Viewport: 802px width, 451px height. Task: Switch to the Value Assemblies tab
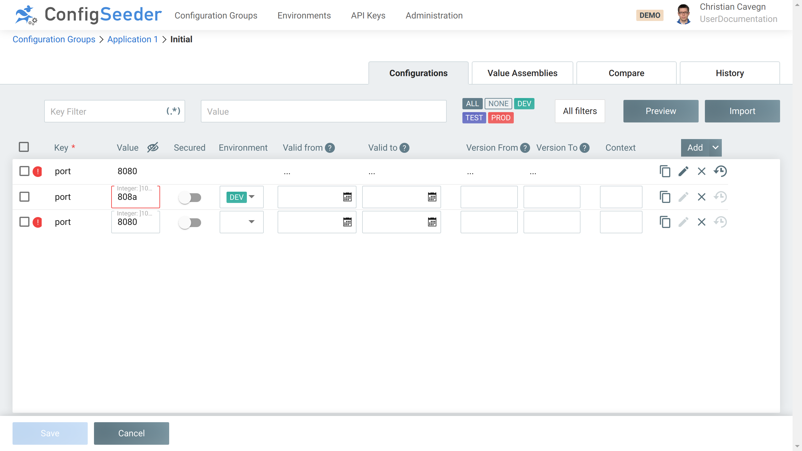tap(522, 73)
